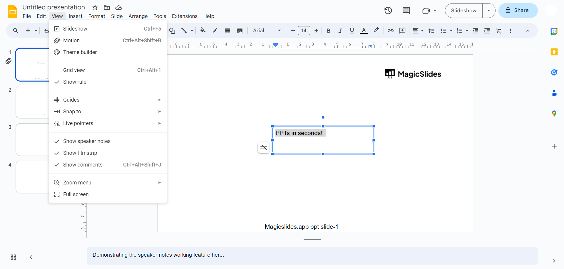Open version history clock icon
The image size is (564, 269).
click(388, 11)
